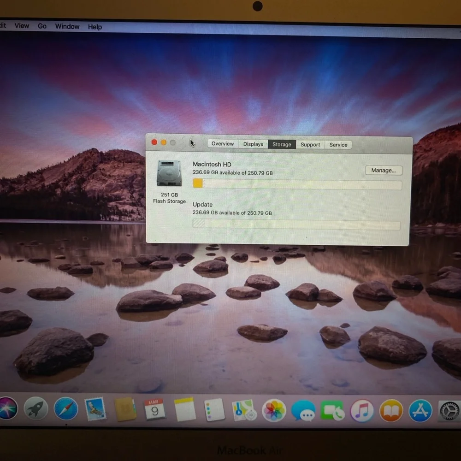
Task: Open Siri from the Dock
Action: (7, 408)
